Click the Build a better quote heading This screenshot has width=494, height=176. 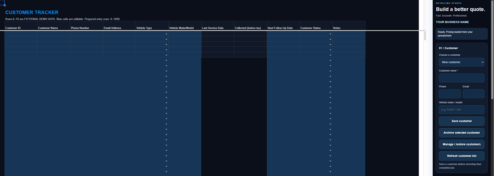click(x=460, y=9)
